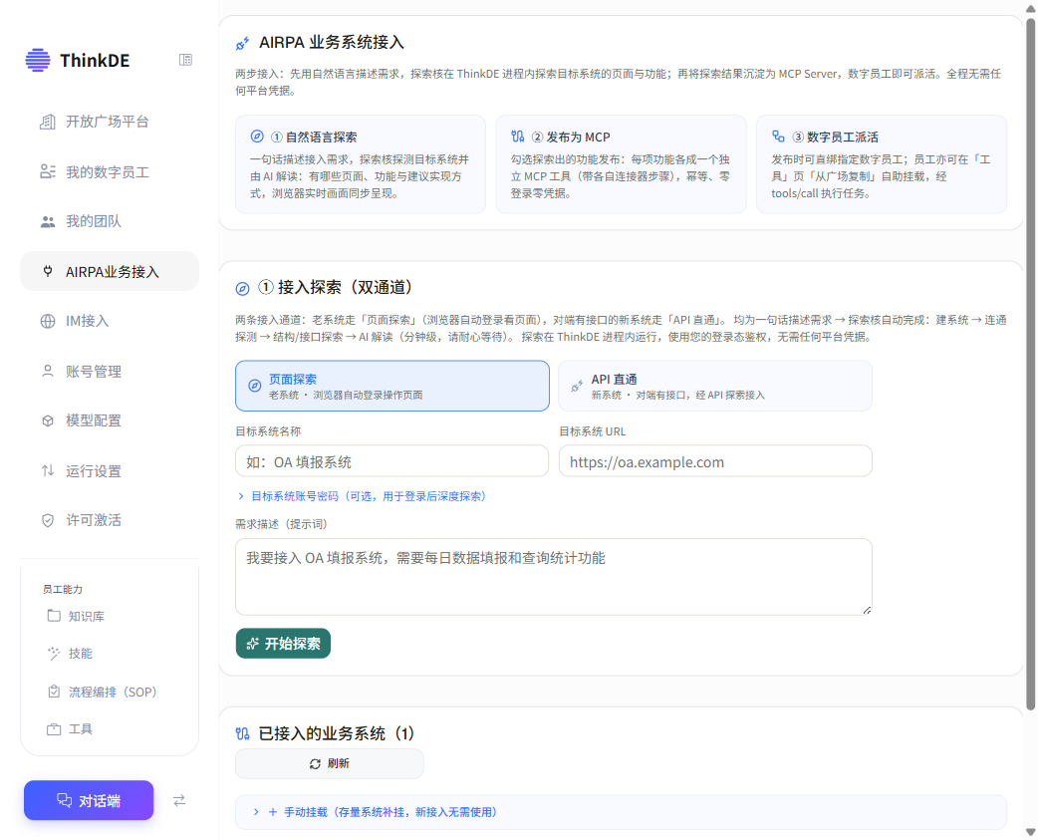Expand 手动挂载 section chevron
The image size is (1038, 840).
[256, 811]
